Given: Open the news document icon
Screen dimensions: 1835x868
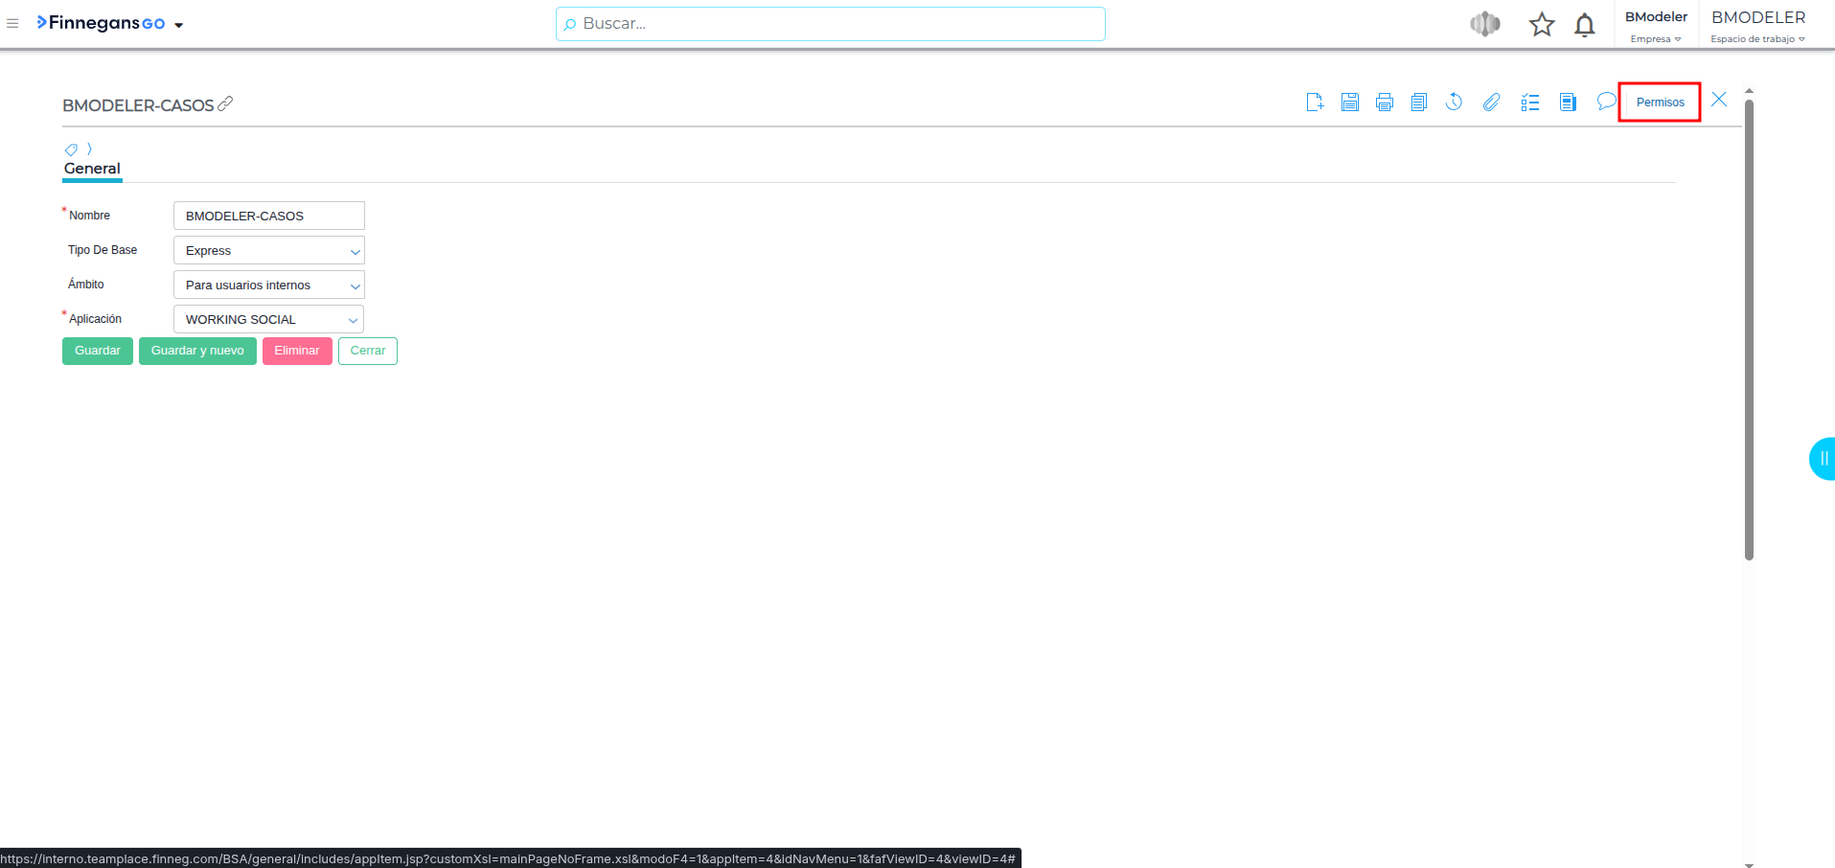Looking at the screenshot, I should [x=1568, y=102].
